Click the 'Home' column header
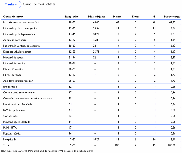Screen dimensions: 182x153 (117, 17)
